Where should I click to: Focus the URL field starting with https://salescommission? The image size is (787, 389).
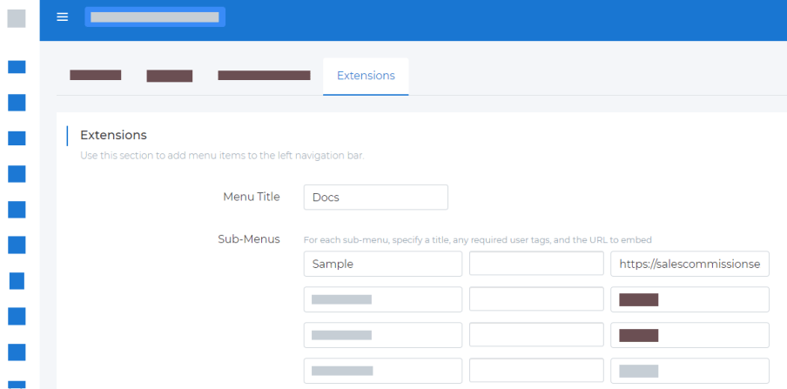click(689, 264)
